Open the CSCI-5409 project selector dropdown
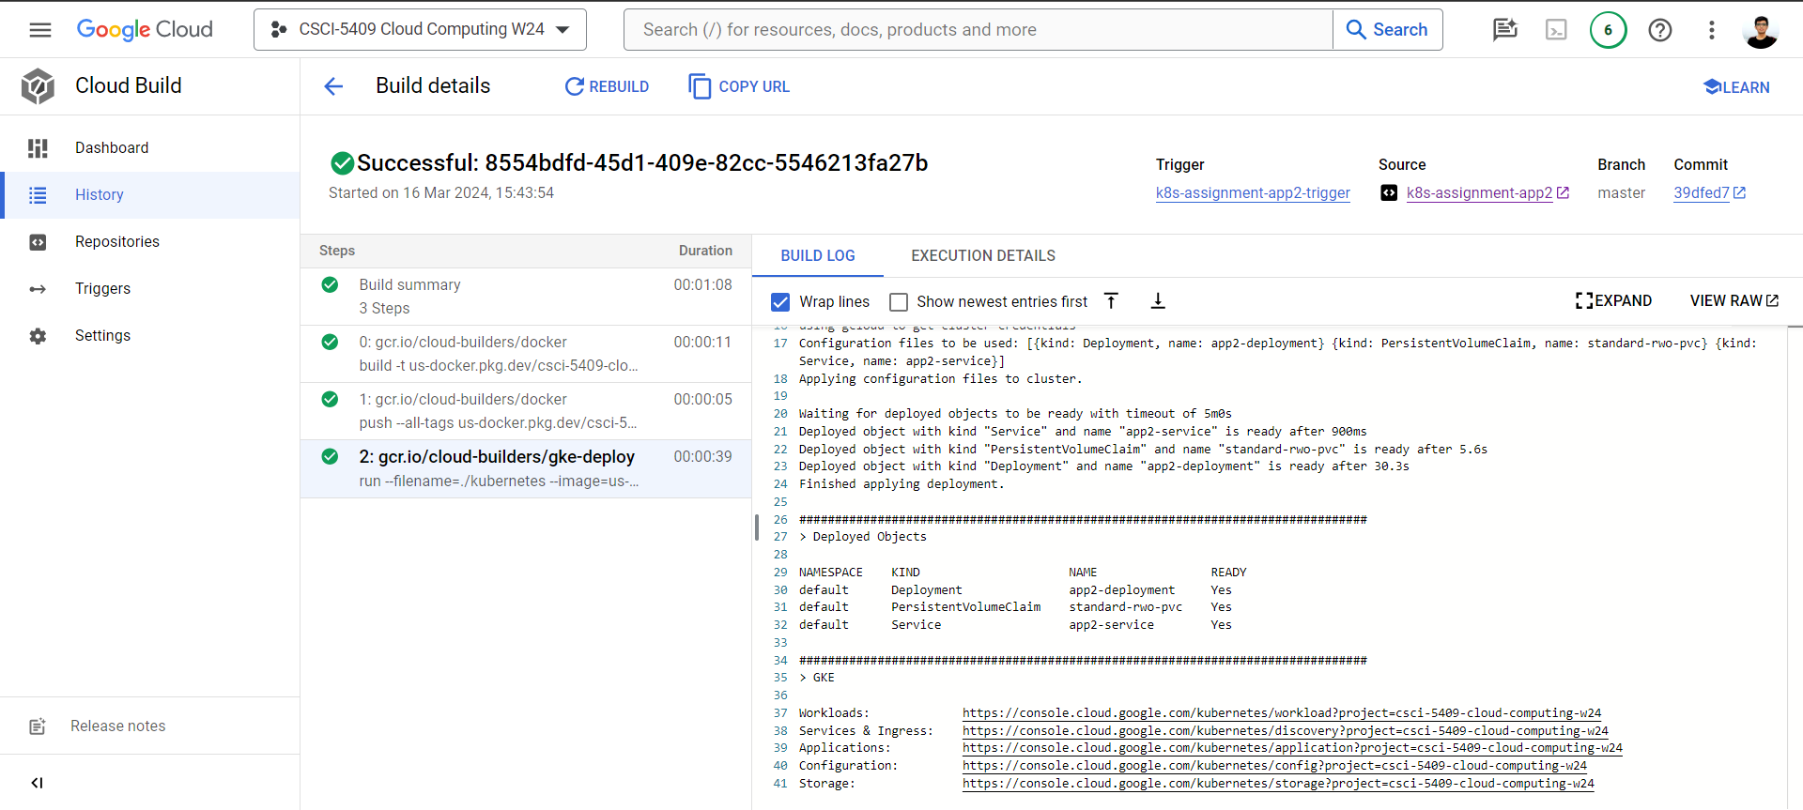This screenshot has height=810, width=1803. [420, 30]
